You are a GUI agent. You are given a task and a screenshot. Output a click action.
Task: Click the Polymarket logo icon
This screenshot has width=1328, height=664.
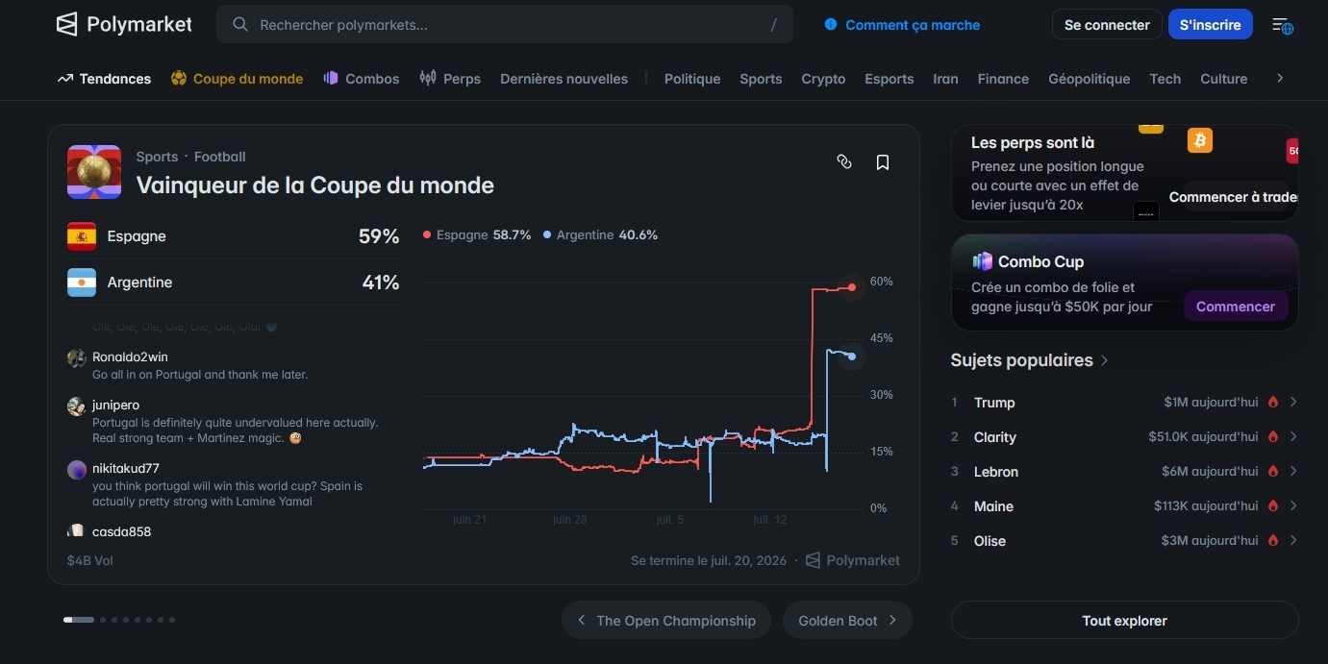[66, 24]
